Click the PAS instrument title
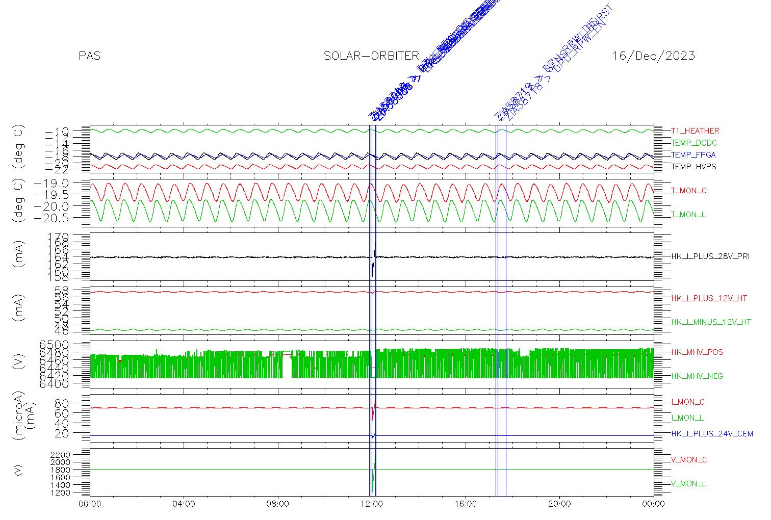Viewport: 771px width, 520px height. [x=90, y=56]
